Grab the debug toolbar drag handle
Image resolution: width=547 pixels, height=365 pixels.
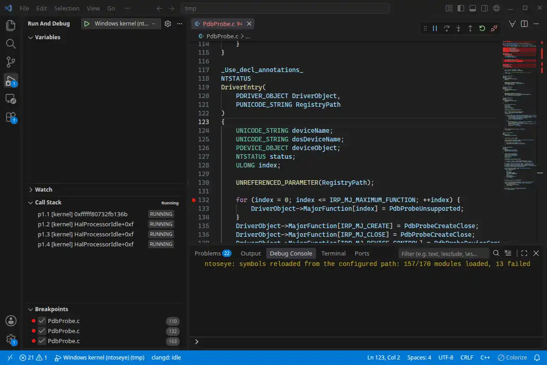[425, 28]
